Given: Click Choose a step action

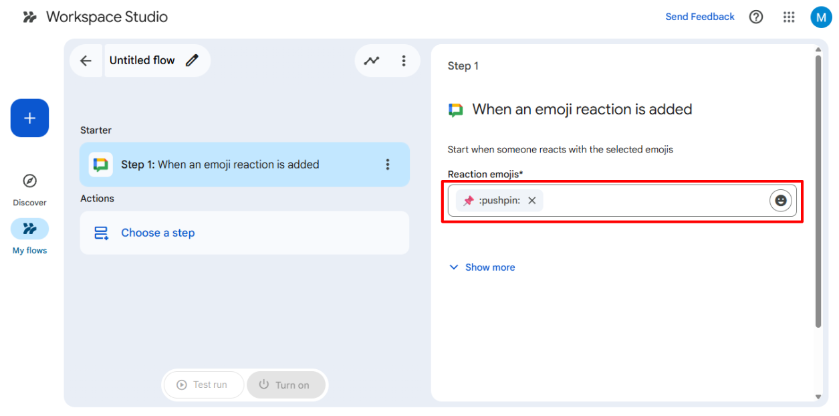Looking at the screenshot, I should (x=158, y=233).
